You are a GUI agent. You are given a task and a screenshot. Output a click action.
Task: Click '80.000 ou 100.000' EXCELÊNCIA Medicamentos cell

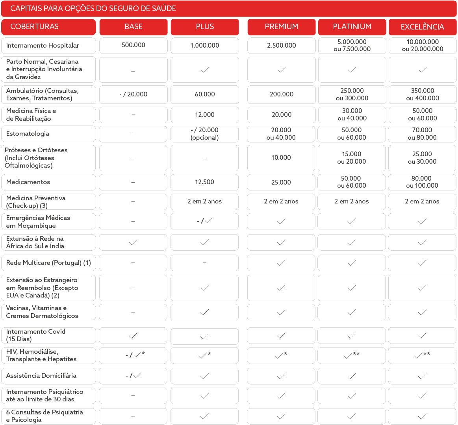422,182
